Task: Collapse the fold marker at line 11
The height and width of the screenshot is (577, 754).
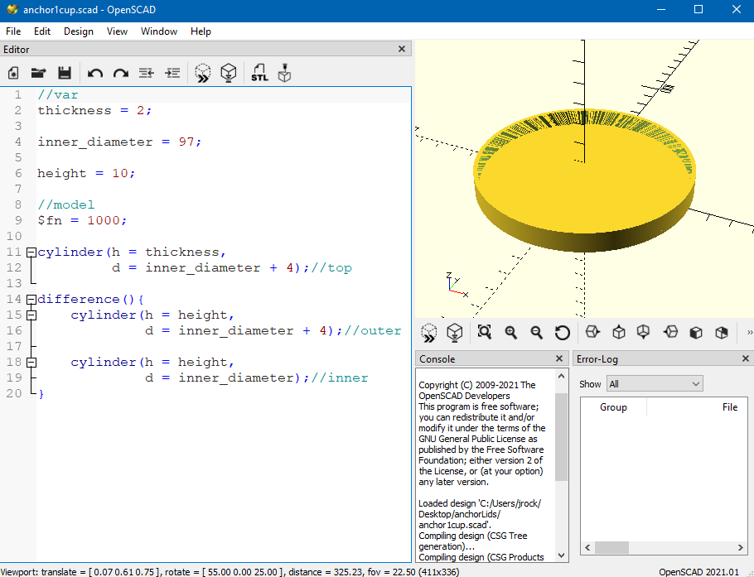Action: [x=31, y=252]
